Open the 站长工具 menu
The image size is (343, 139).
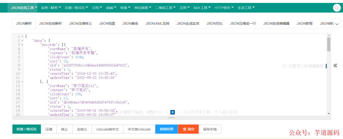(x=202, y=8)
